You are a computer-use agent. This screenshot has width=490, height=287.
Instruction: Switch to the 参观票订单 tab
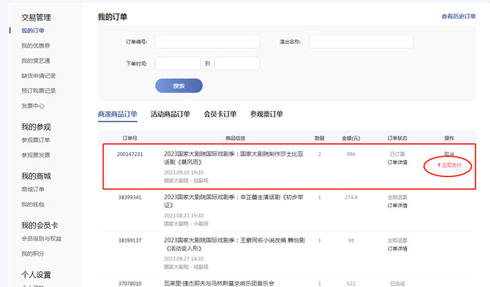(x=266, y=114)
